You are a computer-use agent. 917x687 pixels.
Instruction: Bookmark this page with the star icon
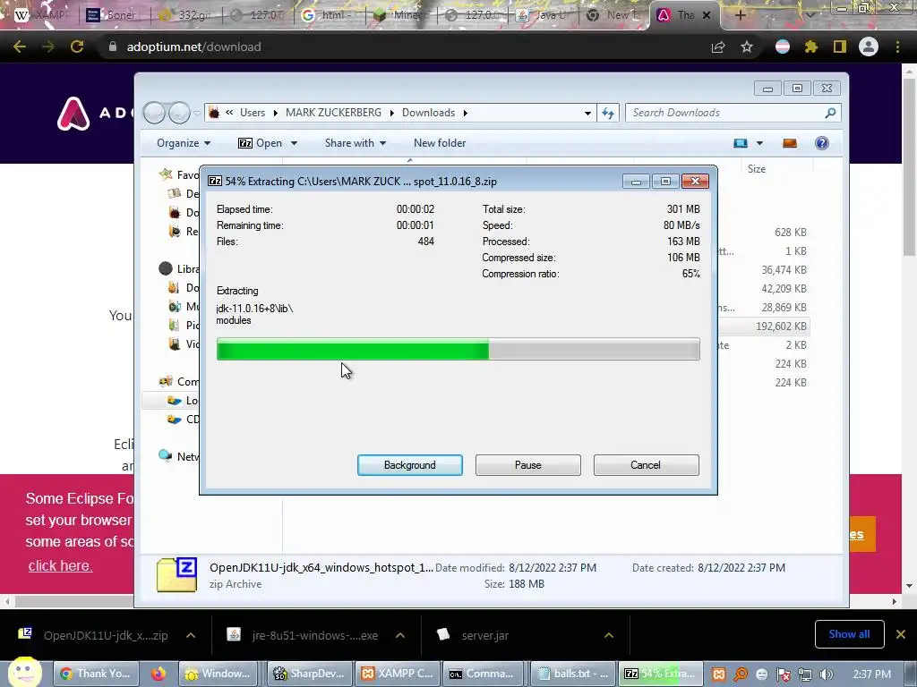coord(746,47)
